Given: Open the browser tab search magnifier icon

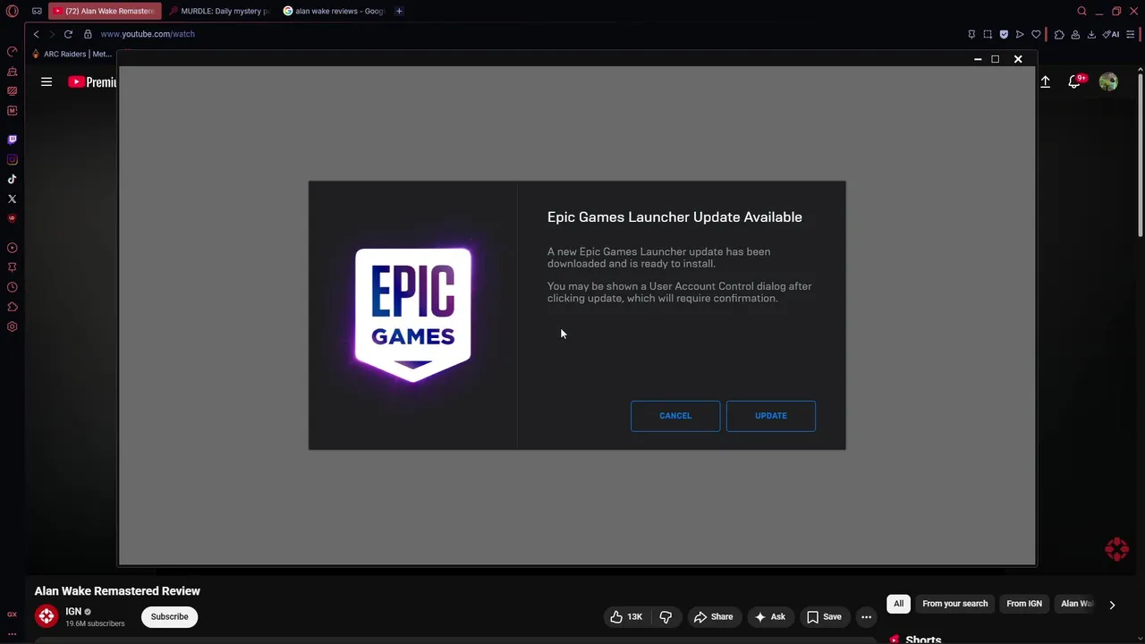Looking at the screenshot, I should tap(1081, 11).
